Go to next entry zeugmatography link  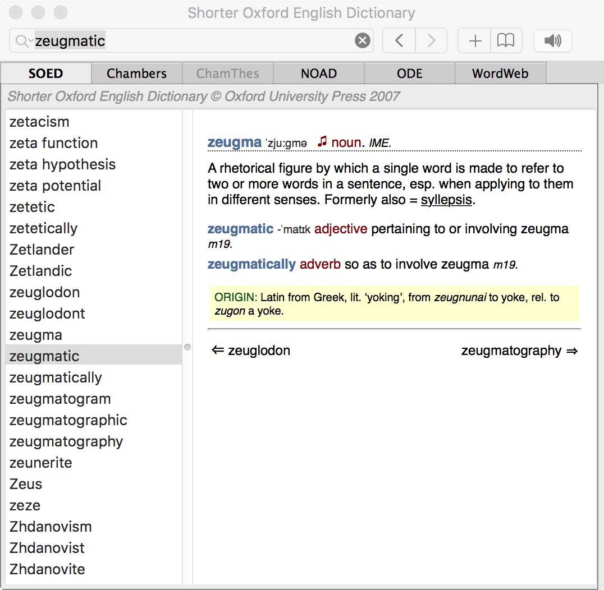coord(519,351)
